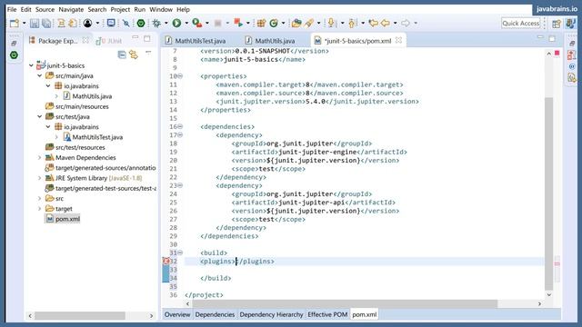The image size is (582, 327).
Task: Open the Project menu
Action: (120, 9)
